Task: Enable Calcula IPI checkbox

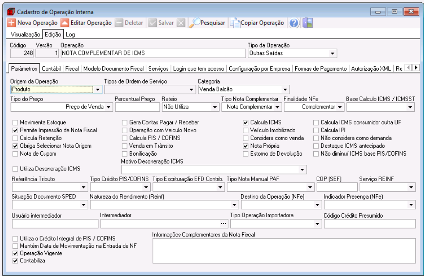Action: pos(316,131)
